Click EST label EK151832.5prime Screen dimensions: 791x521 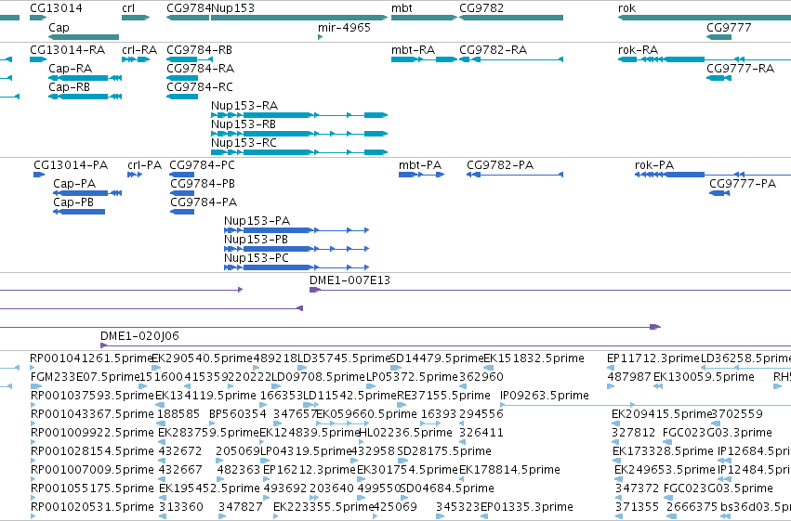tap(534, 358)
